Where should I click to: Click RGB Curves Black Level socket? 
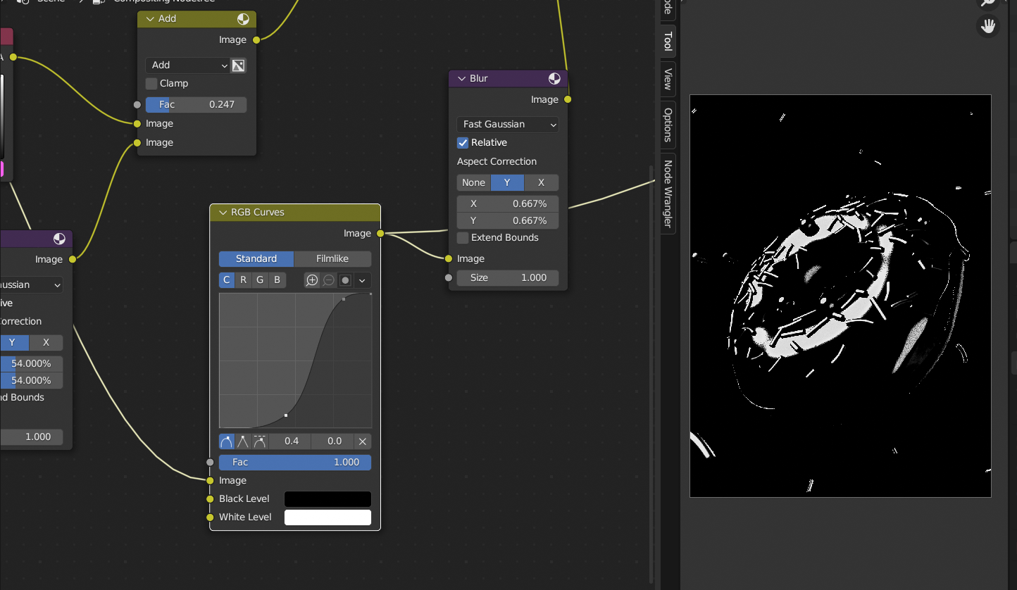point(210,499)
